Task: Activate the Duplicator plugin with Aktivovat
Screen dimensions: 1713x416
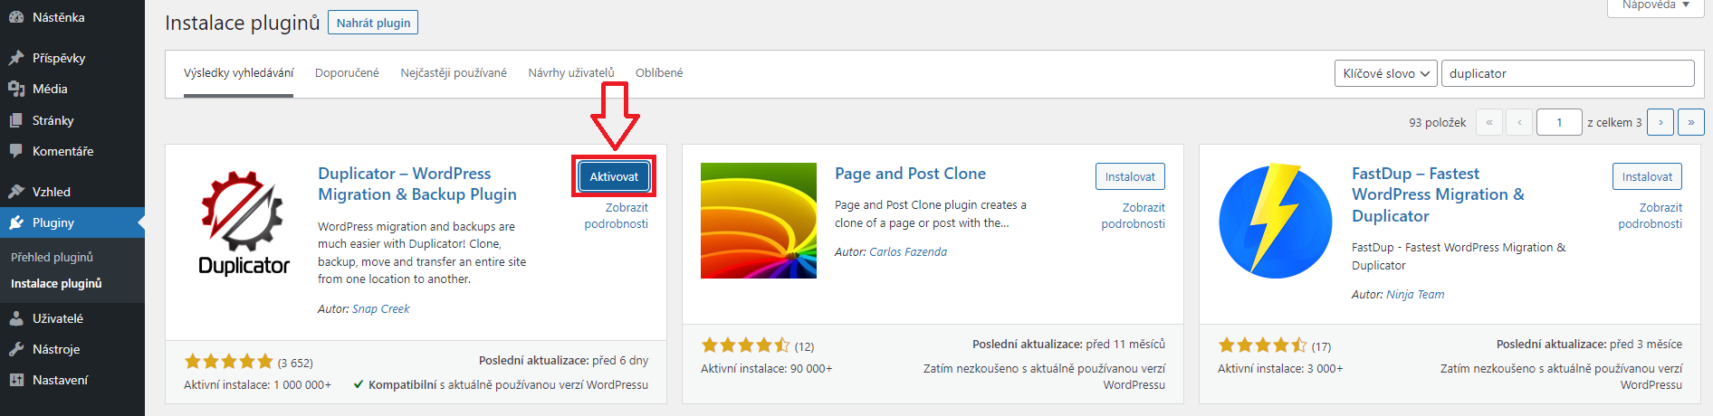Action: (614, 176)
